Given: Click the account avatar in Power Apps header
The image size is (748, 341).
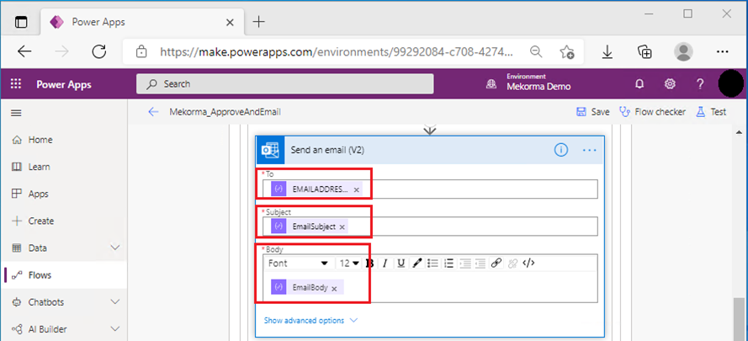Looking at the screenshot, I should click(x=730, y=83).
